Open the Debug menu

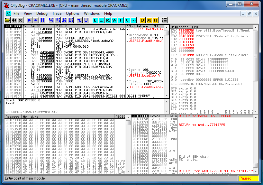point(42,14)
